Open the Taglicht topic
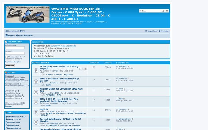 coord(44,109)
